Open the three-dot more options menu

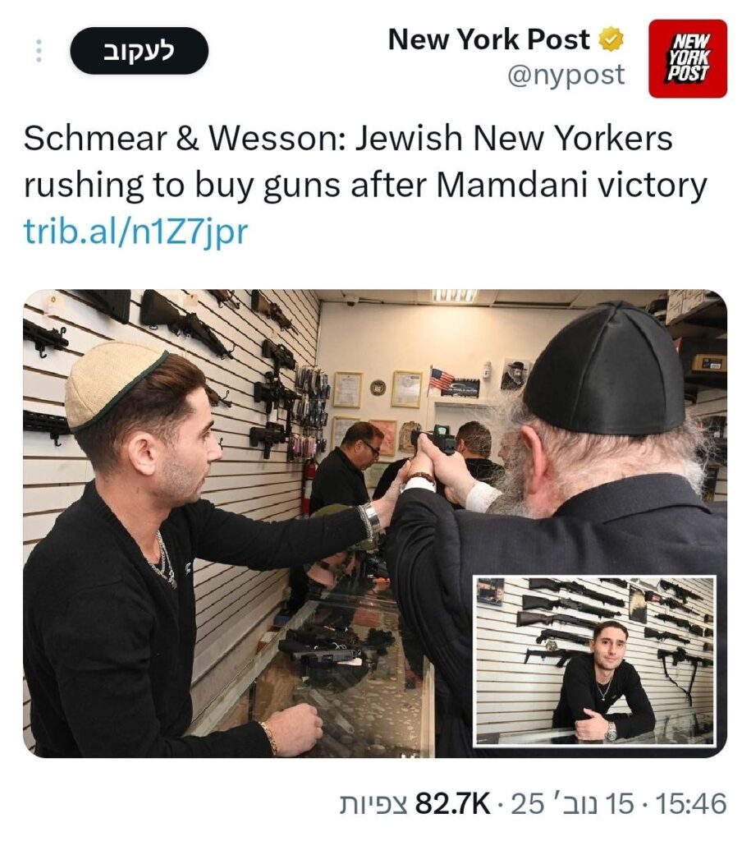click(x=39, y=51)
